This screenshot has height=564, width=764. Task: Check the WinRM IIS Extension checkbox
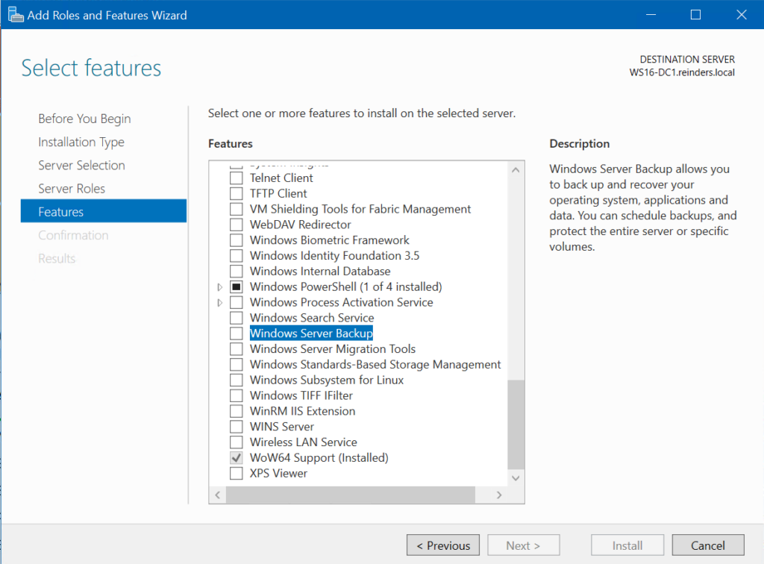point(237,411)
